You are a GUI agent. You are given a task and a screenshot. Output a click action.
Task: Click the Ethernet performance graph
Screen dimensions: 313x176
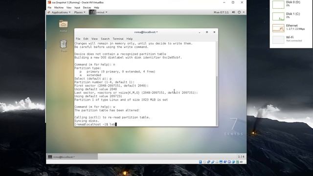278,28
